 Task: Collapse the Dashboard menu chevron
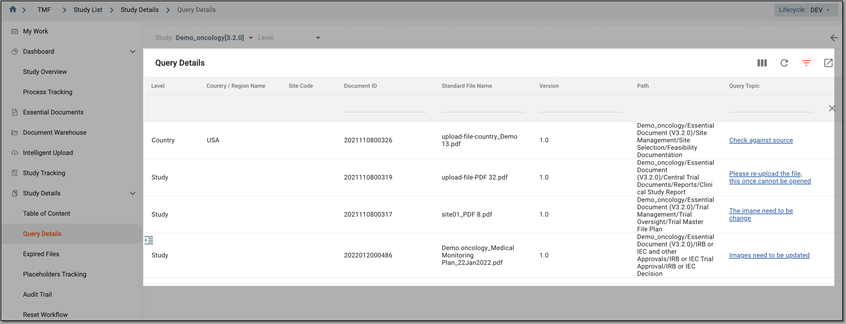133,52
